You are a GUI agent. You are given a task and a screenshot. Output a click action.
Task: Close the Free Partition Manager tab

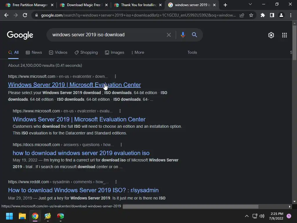[x=52, y=5]
